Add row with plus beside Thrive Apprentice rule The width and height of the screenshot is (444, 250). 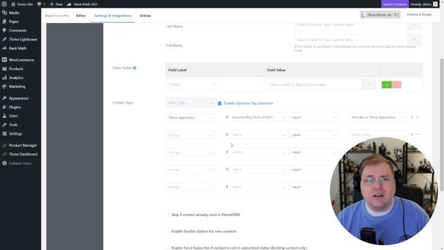(411, 117)
